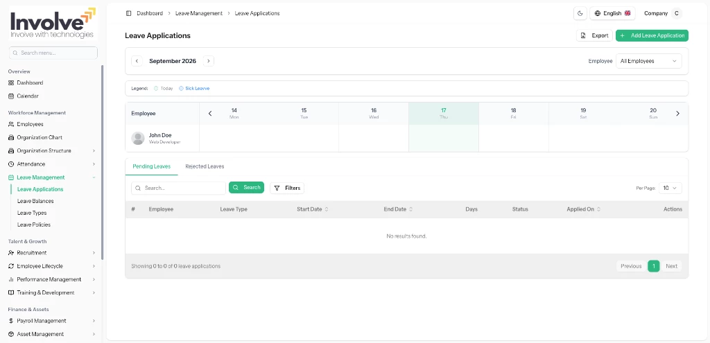Open the Per Page dropdown

coord(670,188)
